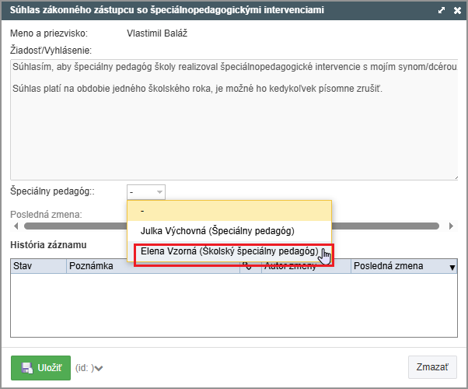The height and width of the screenshot is (389, 468).
Task: Click the maximize dialog icon
Action: point(442,11)
